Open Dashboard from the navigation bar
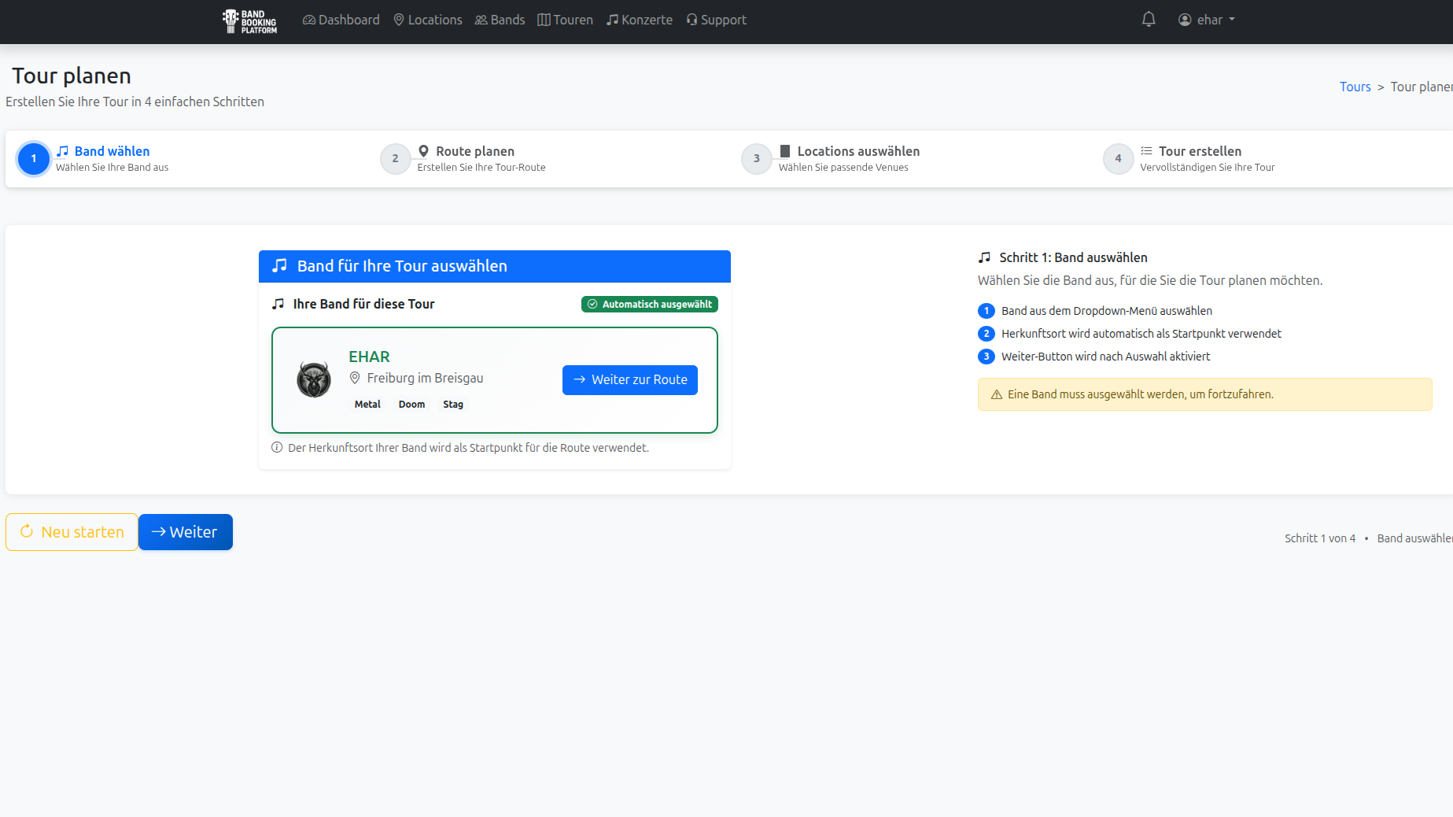 click(341, 20)
